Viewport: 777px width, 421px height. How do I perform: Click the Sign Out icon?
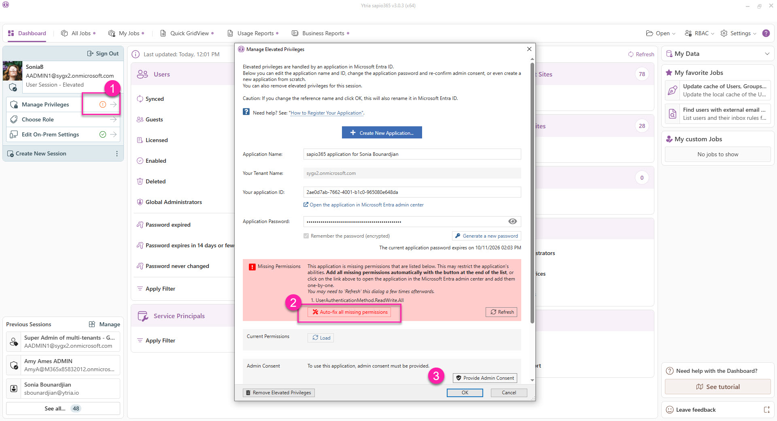tap(90, 53)
